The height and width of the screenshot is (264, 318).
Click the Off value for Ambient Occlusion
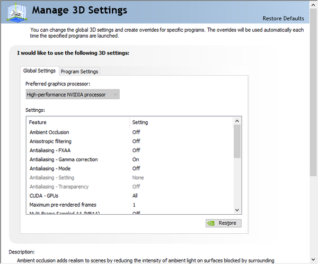(x=136, y=133)
